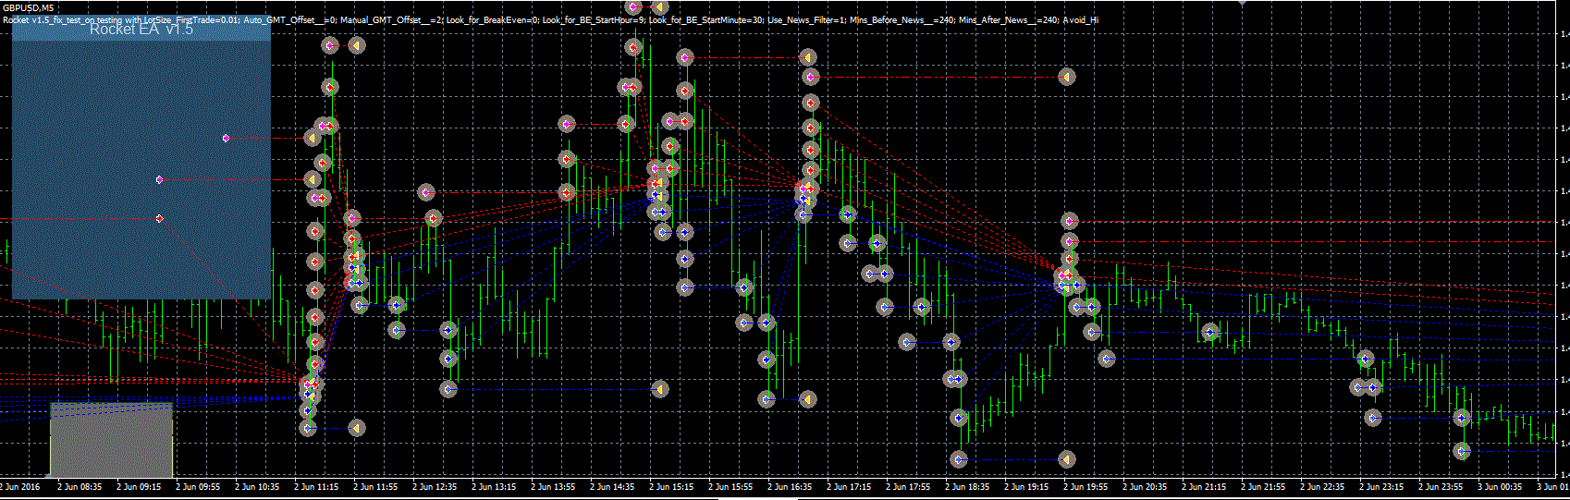
Task: Click the Rocket v1.5 expert parameters text line
Action: [x=550, y=19]
